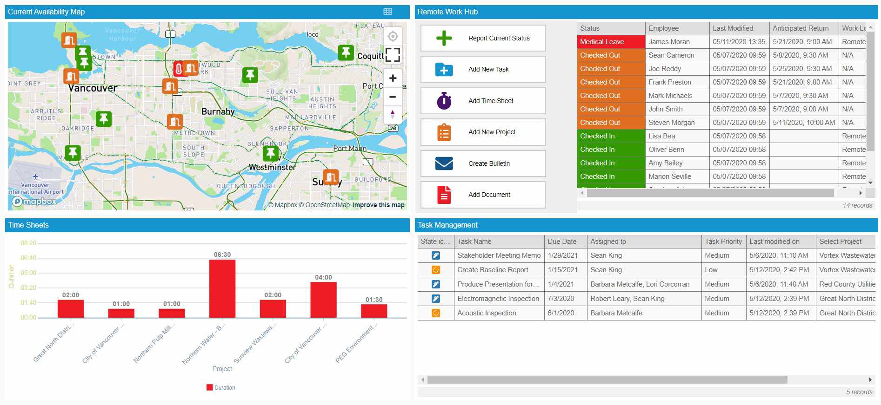Sort tasks by Due Date column header
The height and width of the screenshot is (405, 881).
tap(565, 242)
